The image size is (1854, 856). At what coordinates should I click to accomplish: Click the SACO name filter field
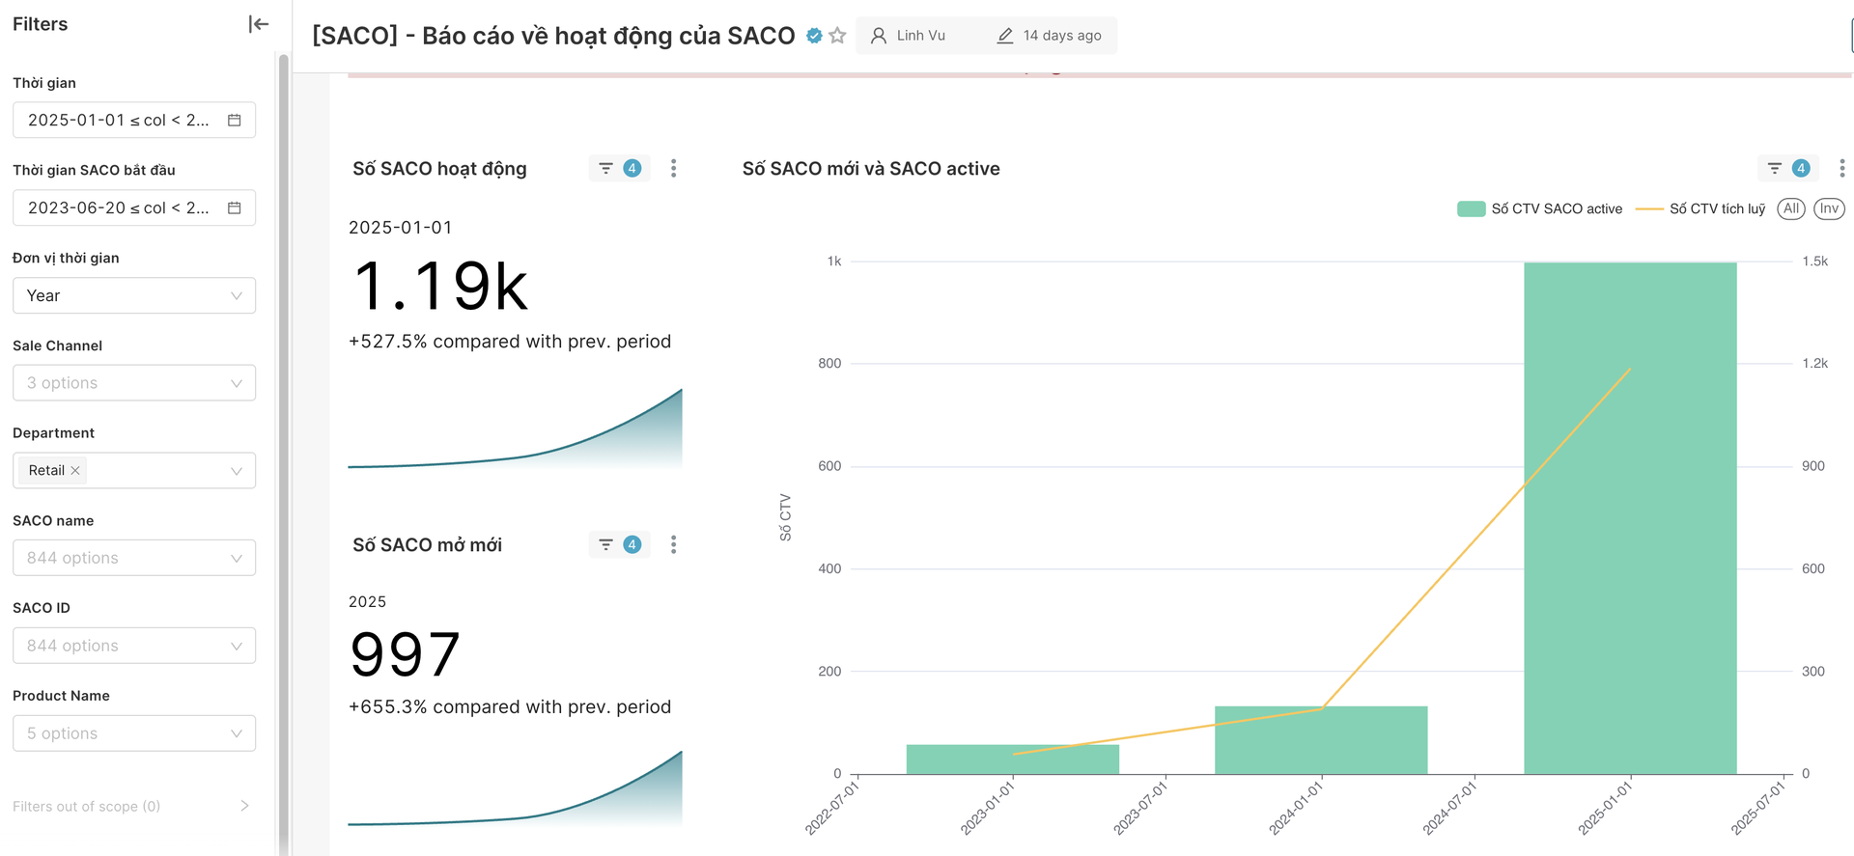pyautogui.click(x=134, y=558)
